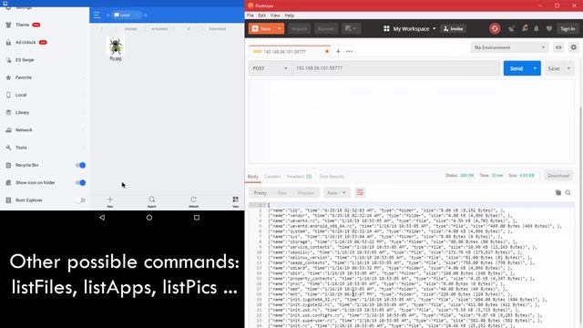The image size is (583, 328).
Task: Click the Sign In button
Action: pos(568,28)
